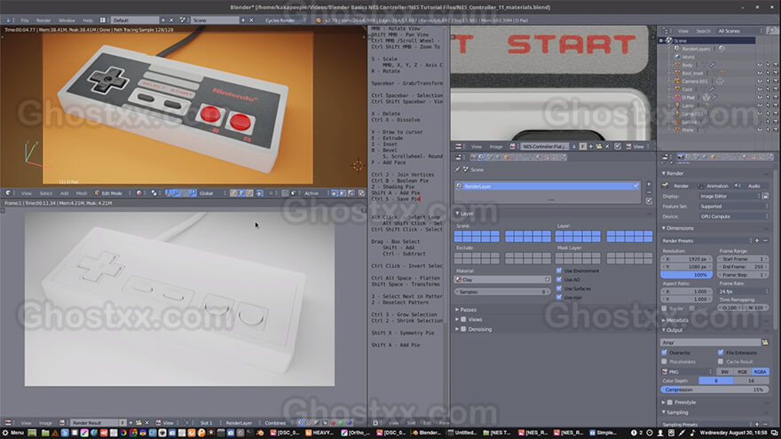The image size is (781, 439).
Task: Click the Camera.001 icon in the outliner
Action: (677, 81)
